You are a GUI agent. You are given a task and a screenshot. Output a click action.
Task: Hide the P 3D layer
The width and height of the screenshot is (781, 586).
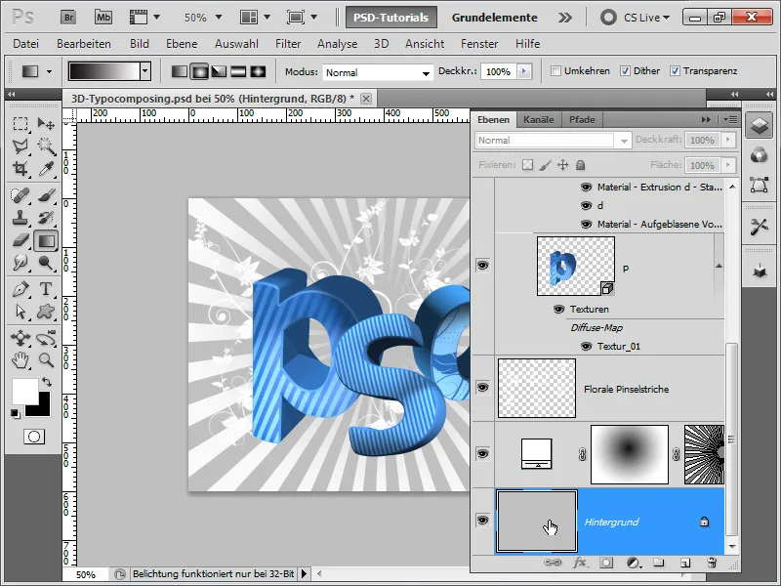point(482,265)
